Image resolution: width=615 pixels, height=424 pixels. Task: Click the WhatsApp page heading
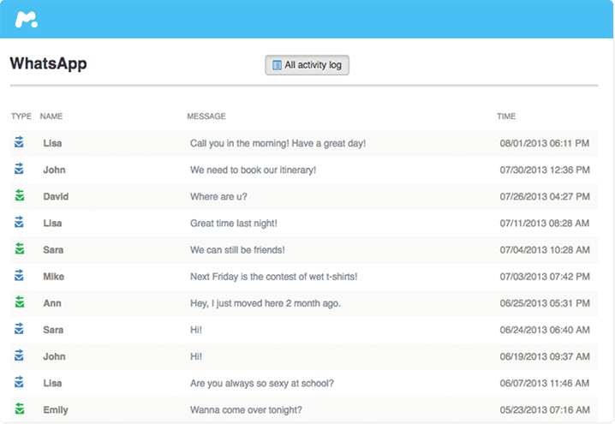(48, 64)
